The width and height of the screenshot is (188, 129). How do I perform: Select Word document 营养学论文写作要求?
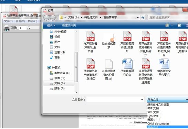tap(164, 67)
